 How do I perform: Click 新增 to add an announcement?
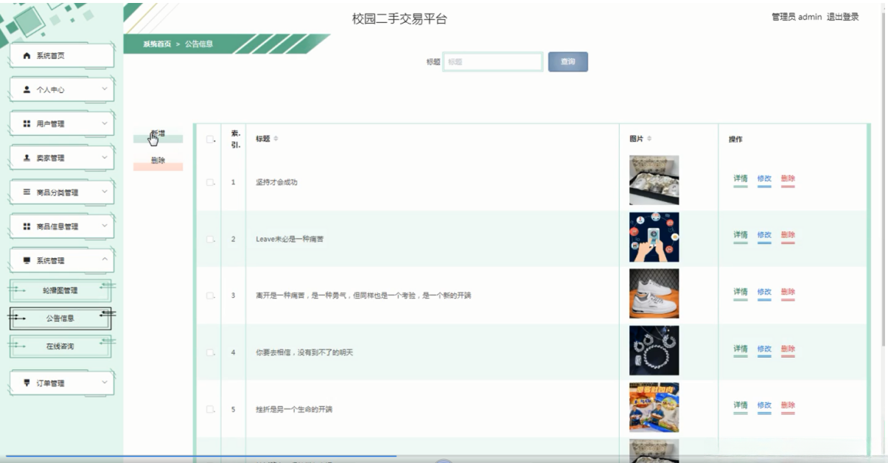point(158,135)
